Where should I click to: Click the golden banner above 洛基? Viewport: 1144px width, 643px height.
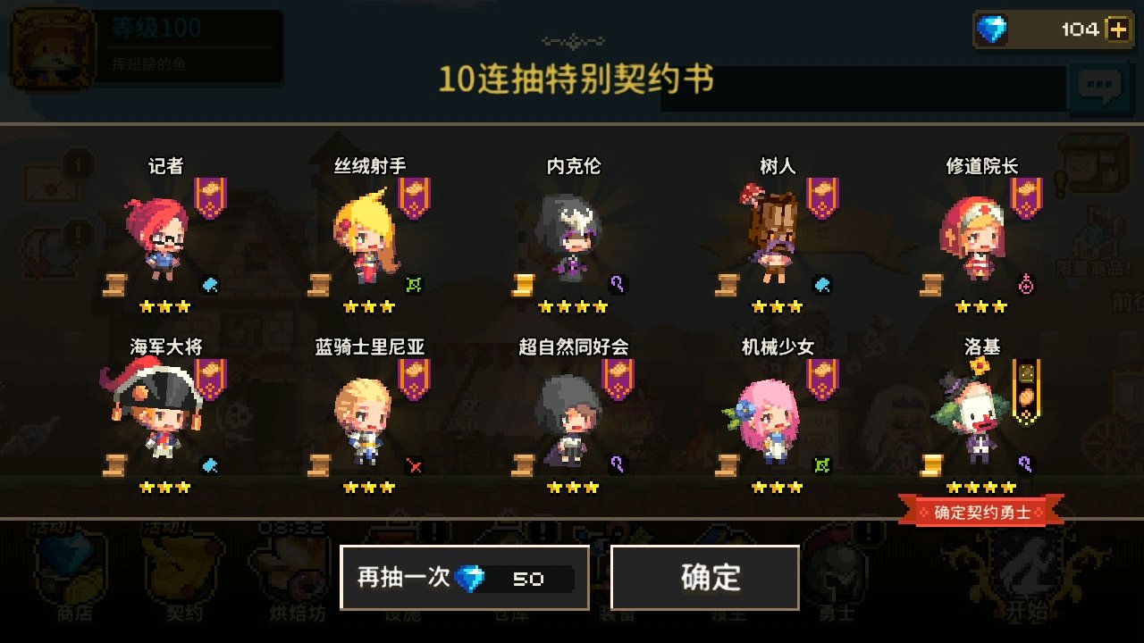[x=1027, y=392]
